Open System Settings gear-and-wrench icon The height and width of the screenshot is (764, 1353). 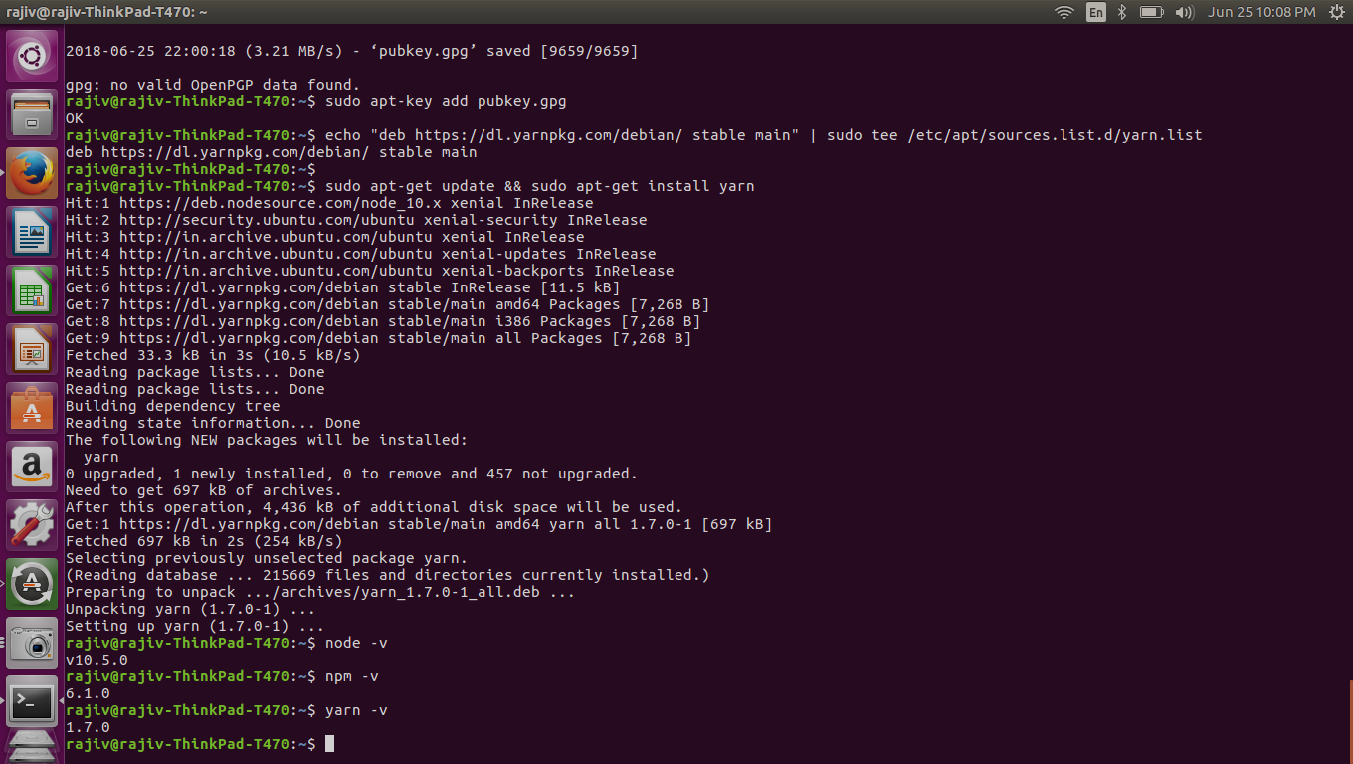[x=32, y=525]
